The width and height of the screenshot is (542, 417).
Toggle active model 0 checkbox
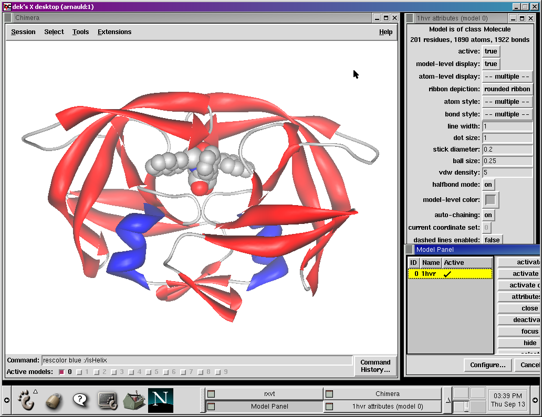(x=61, y=372)
